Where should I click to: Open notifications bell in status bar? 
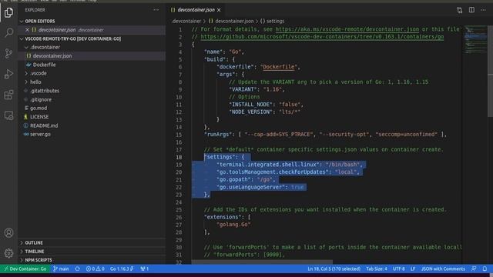pos(485,269)
